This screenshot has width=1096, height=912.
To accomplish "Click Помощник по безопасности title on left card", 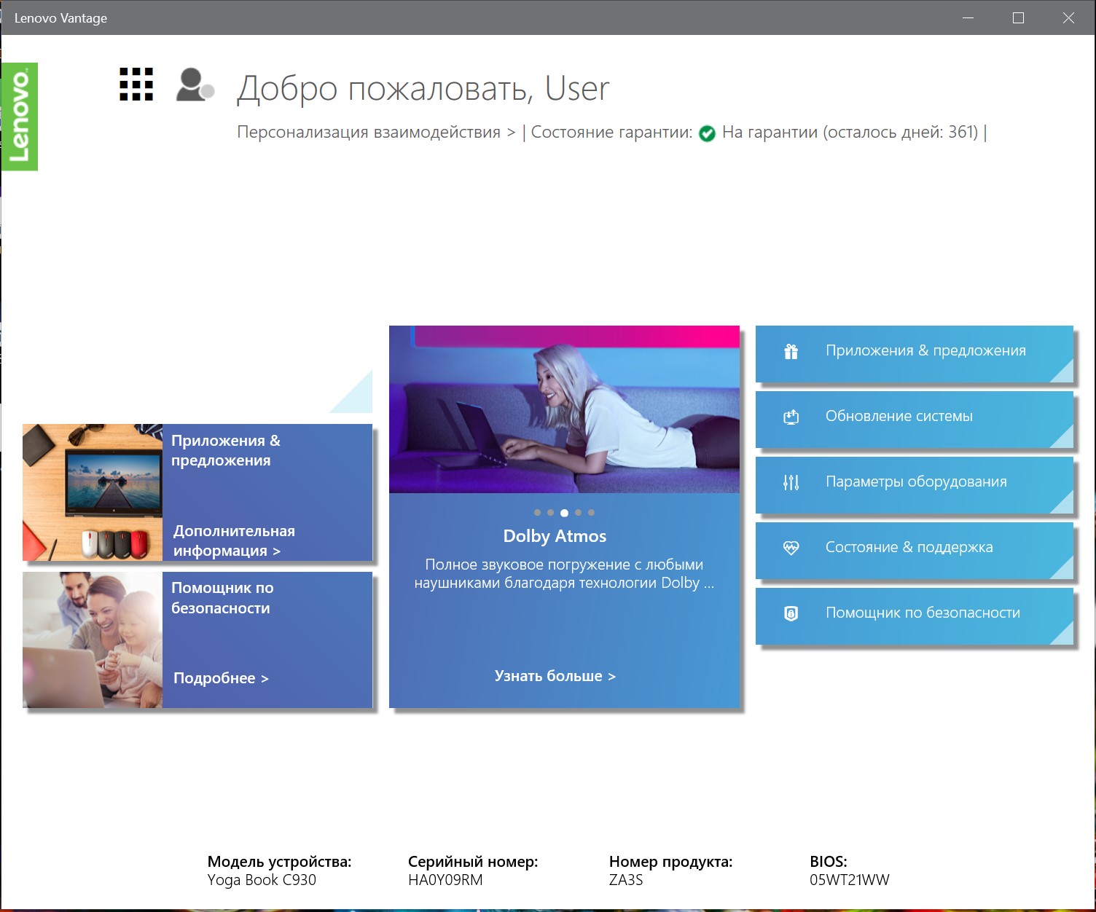I will [x=222, y=598].
